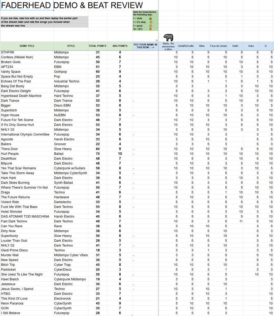Click the Kathi column header cell

click(x=235, y=46)
